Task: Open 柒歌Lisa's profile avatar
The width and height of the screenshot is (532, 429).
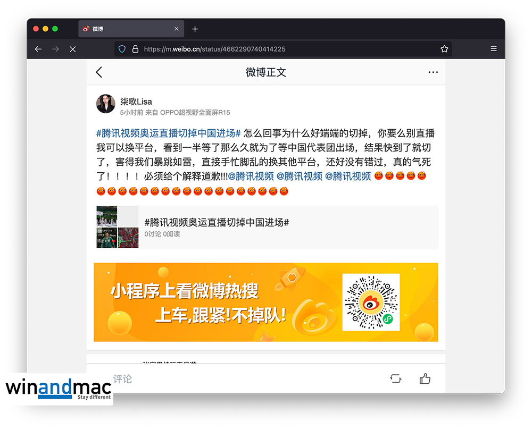Action: [105, 104]
